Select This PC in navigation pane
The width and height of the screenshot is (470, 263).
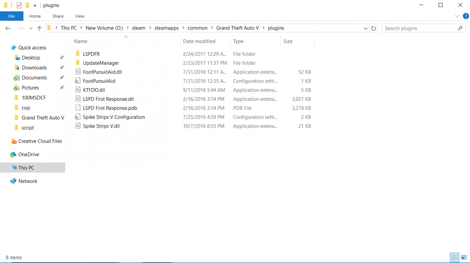(26, 168)
